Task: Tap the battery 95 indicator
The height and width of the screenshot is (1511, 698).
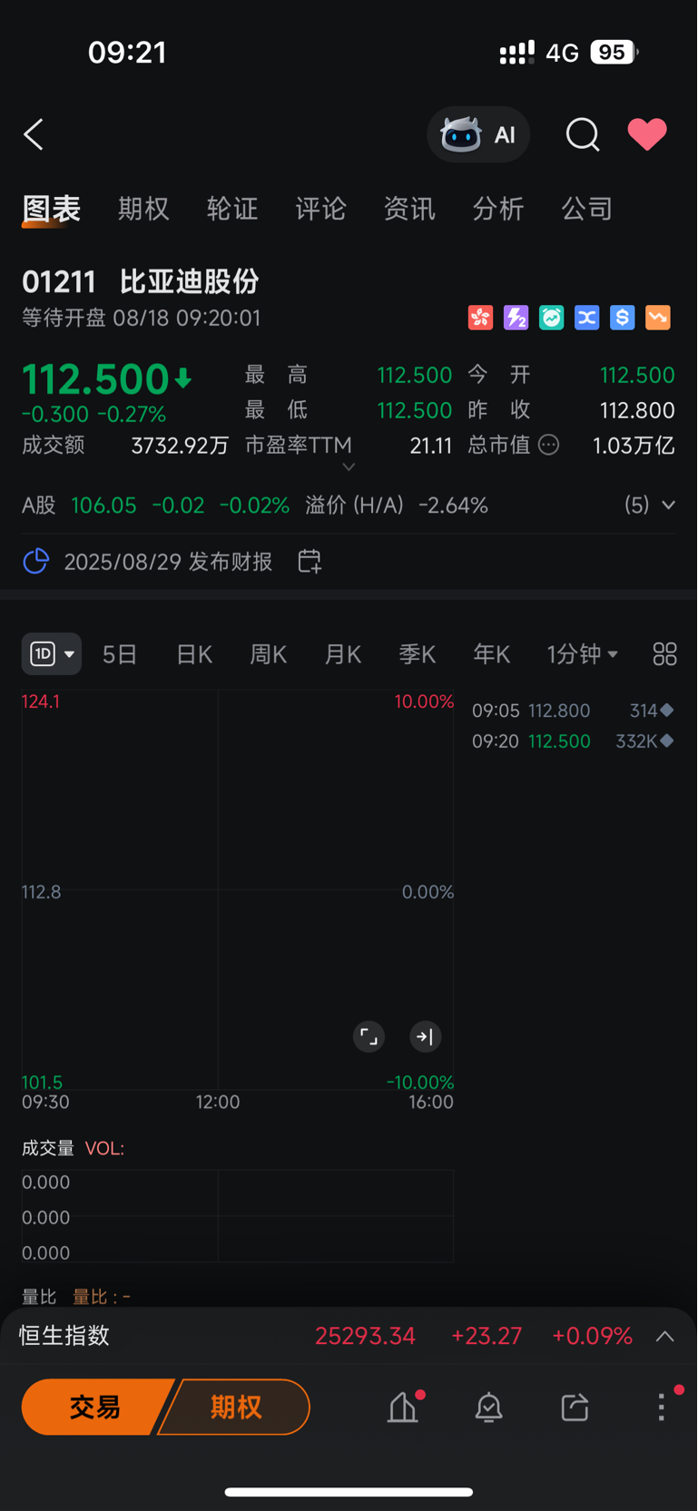Action: pos(614,53)
